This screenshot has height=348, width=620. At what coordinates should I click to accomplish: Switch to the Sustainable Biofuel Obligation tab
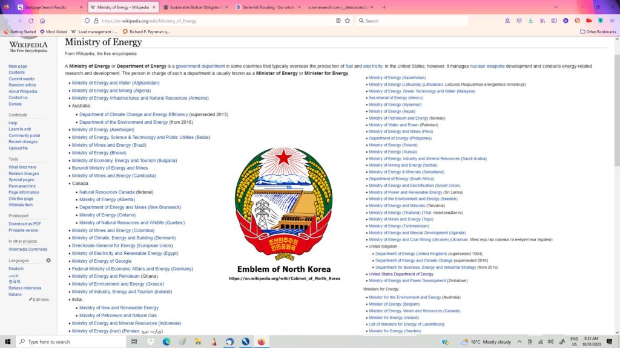point(194,7)
